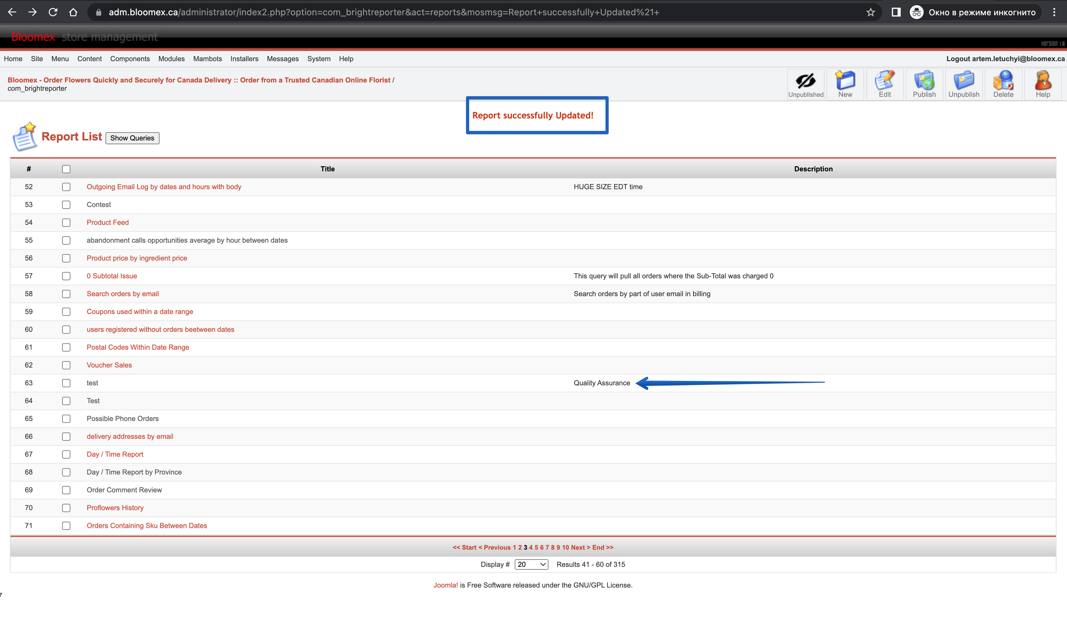Bookmark page with the star icon
Screen dimensions: 1067x621
coord(870,12)
